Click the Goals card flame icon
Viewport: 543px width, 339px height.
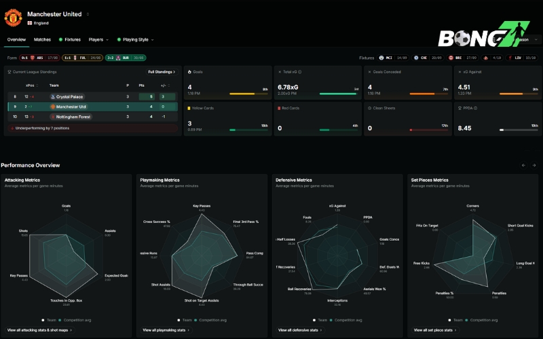(189, 72)
